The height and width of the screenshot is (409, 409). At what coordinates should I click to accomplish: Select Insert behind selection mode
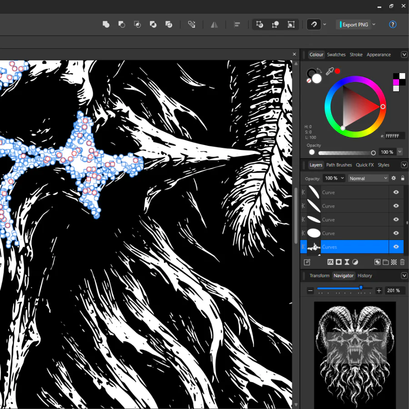pos(259,25)
